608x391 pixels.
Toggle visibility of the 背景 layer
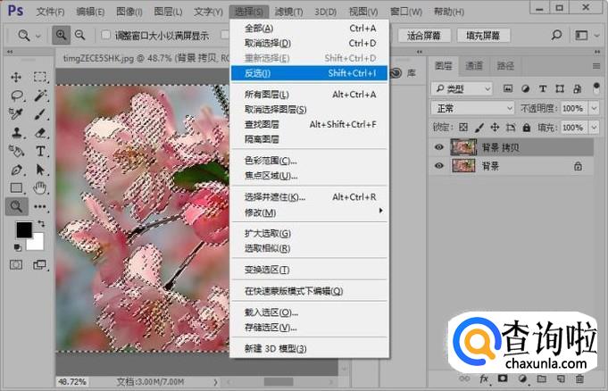coord(438,166)
